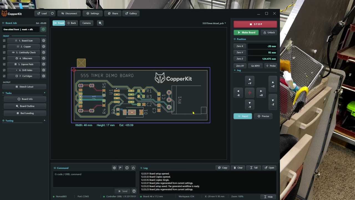Run the Bed Leveling task
The image size is (355, 200).
(x=24, y=113)
